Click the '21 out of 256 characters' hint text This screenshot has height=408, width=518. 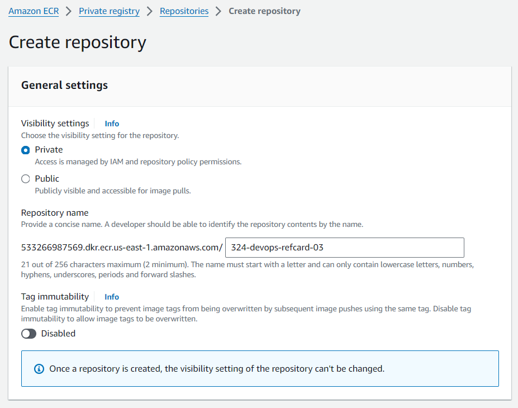[248, 269]
